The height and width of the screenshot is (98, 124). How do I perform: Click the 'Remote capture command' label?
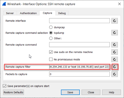tap(21, 45)
